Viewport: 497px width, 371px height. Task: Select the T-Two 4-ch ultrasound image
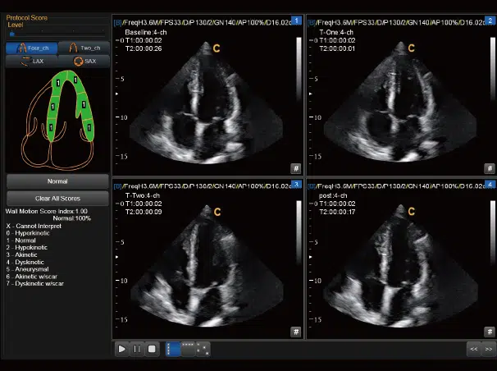pyautogui.click(x=208, y=263)
